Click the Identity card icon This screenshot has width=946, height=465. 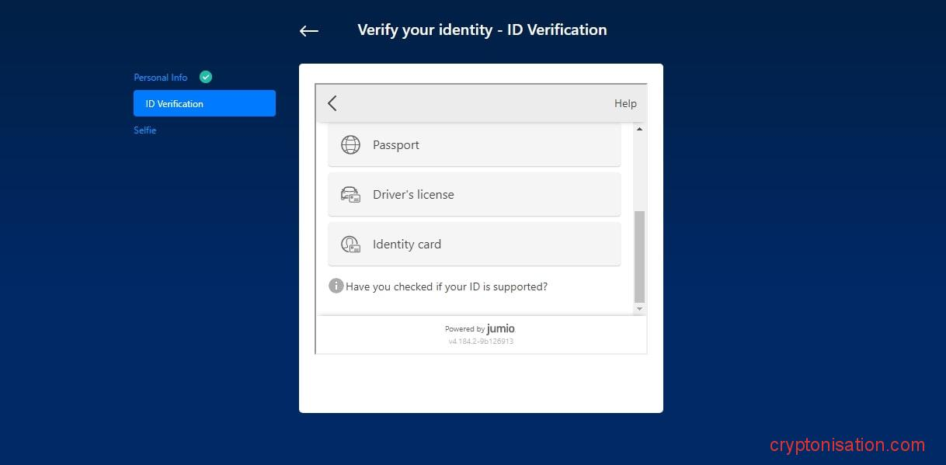pos(350,245)
